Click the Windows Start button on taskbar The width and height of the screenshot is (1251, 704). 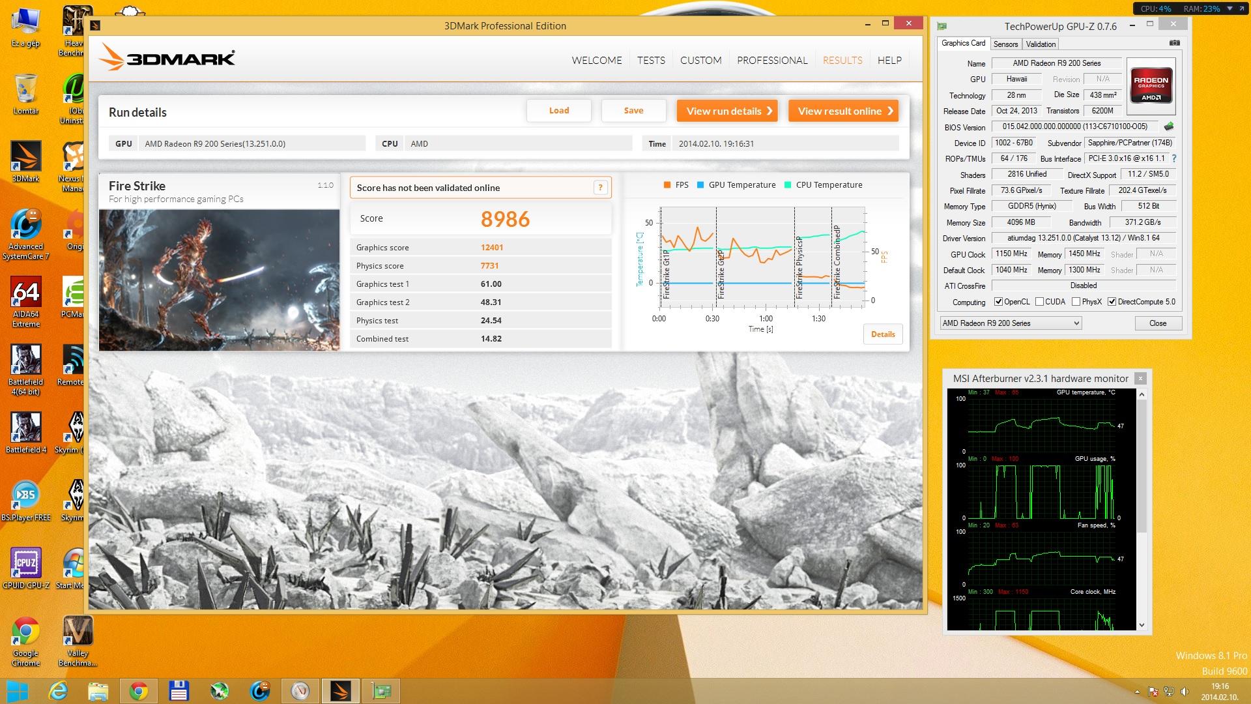(x=18, y=691)
